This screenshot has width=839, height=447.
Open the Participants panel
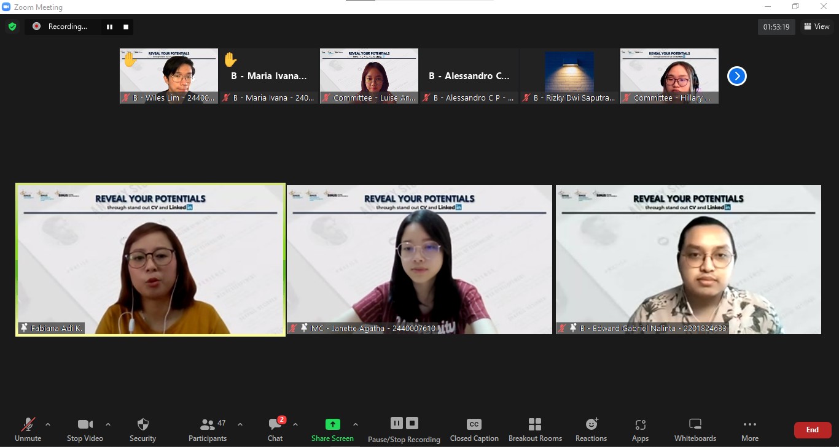click(x=208, y=429)
